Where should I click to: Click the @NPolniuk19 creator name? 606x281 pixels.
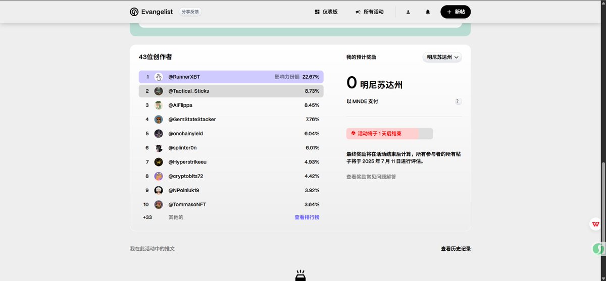click(184, 190)
